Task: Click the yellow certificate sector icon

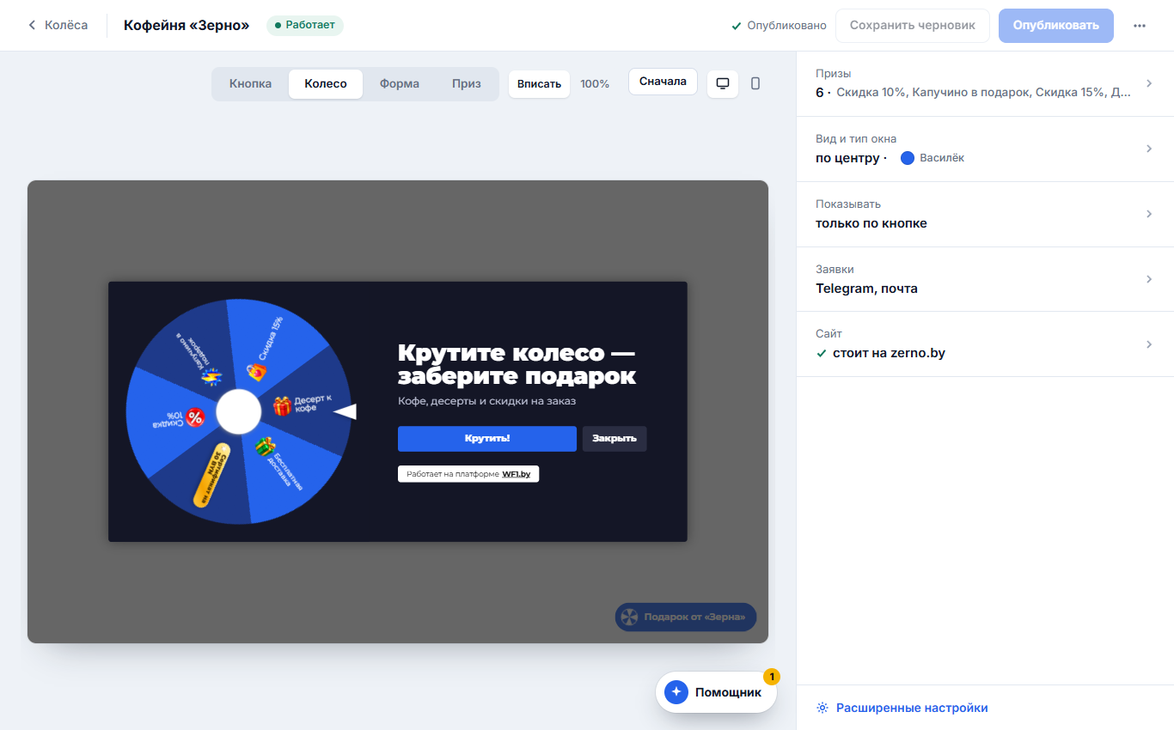Action: [x=211, y=474]
